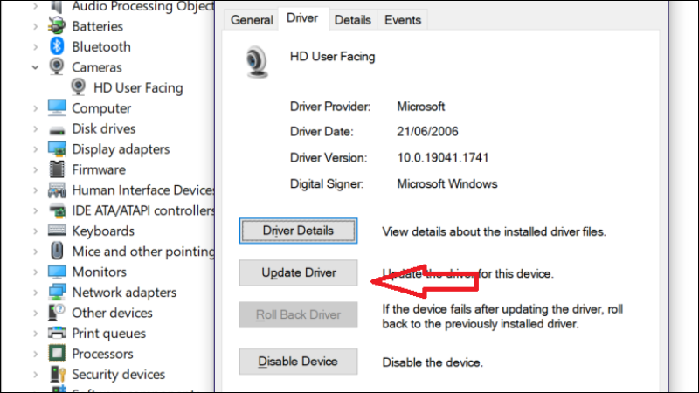Expand the Computer node
Image resolution: width=699 pixels, height=393 pixels.
35,107
